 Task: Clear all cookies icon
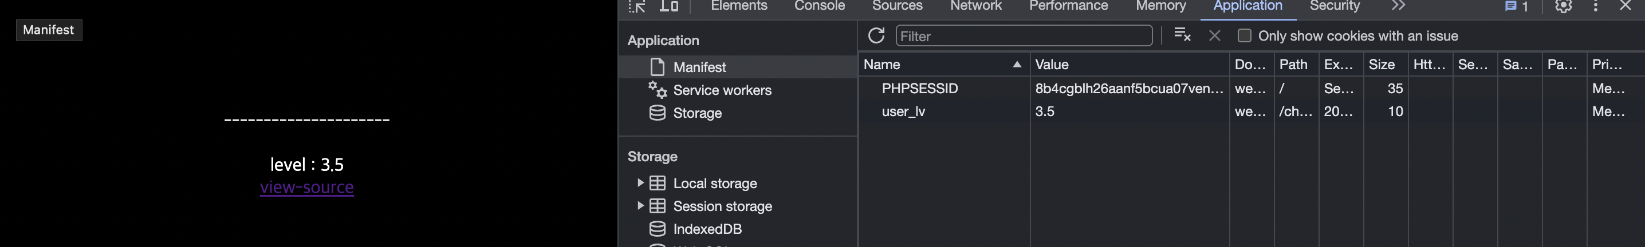(x=1182, y=35)
